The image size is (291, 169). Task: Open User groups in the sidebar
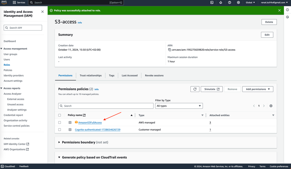click(x=10, y=54)
